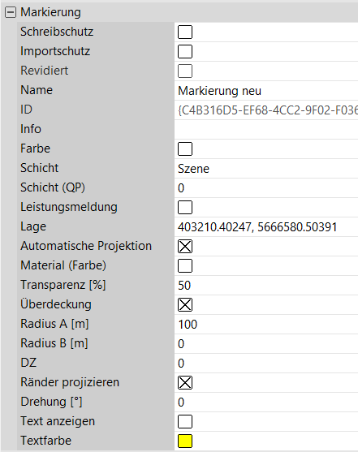This screenshot has width=358, height=452.
Task: Enable the Importschutz checkbox
Action: coord(185,51)
